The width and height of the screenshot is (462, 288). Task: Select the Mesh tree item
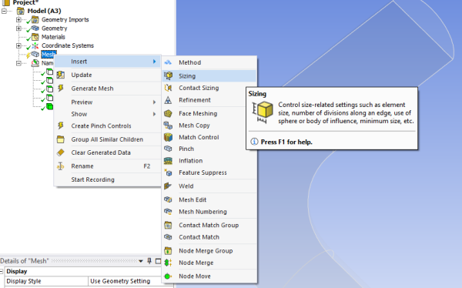49,55
